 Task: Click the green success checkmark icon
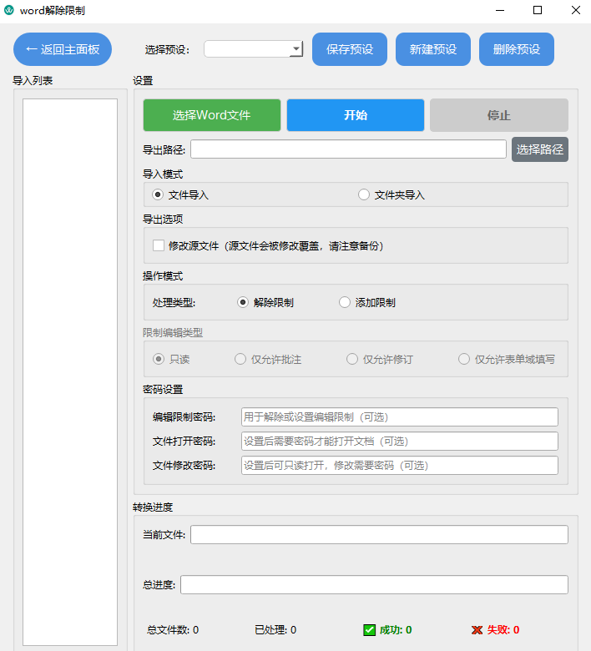point(369,630)
